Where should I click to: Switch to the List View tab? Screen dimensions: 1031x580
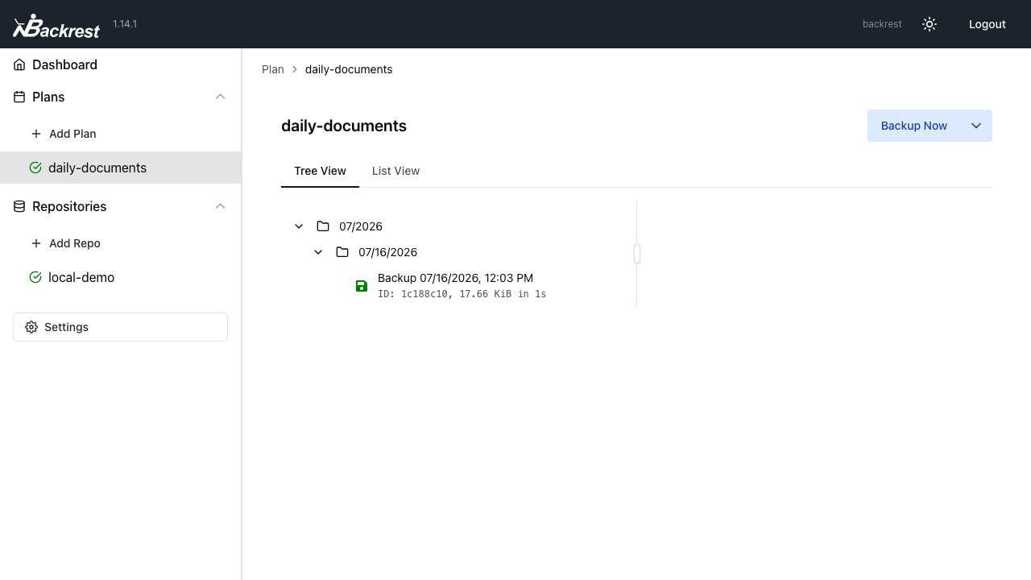(395, 171)
